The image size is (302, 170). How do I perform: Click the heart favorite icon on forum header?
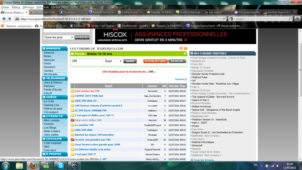(185, 54)
